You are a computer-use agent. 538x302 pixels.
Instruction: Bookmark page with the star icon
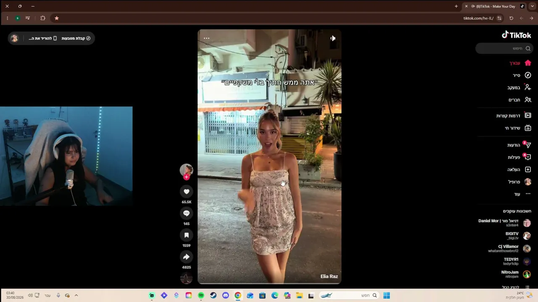(57, 18)
